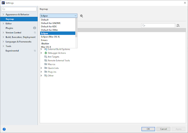Image resolution: width=188 pixels, height=133 pixels.
Task: Expand the Tools settings section
Action: pos(3,46)
